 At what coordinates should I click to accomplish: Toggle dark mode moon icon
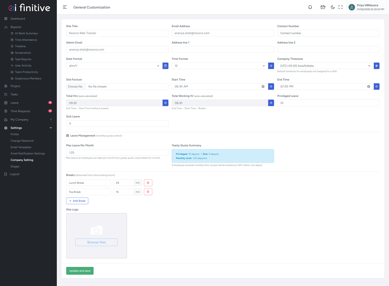333,7
